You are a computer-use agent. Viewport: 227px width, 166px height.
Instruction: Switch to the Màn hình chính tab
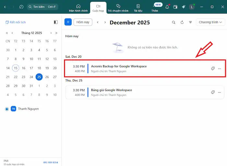pos(78,8)
